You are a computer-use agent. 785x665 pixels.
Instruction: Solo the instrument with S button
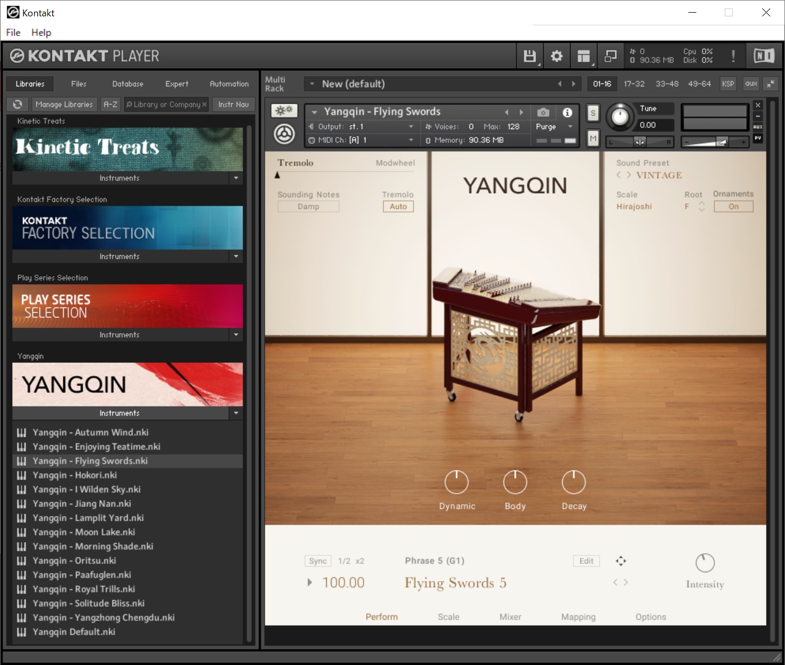click(x=593, y=113)
